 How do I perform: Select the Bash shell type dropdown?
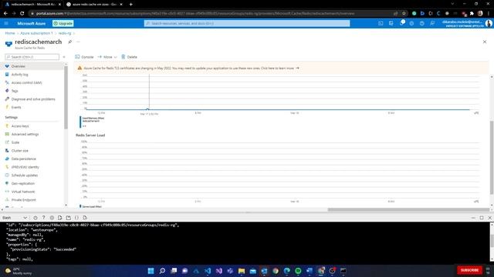click(x=15, y=218)
